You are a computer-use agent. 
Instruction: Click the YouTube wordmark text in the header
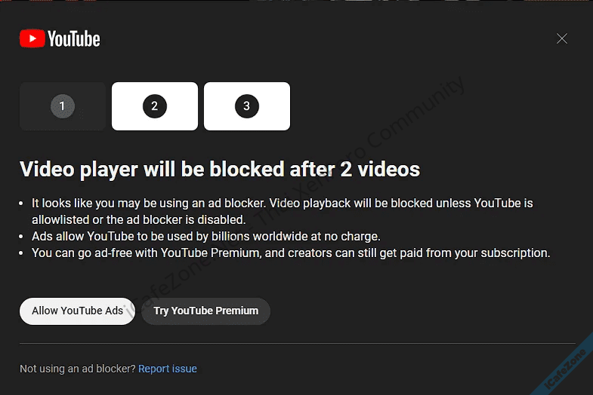pos(74,39)
